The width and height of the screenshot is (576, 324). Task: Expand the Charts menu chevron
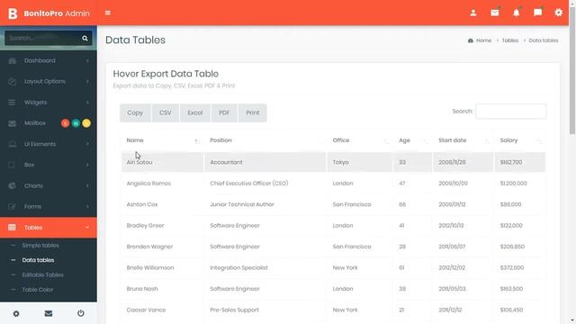87,186
